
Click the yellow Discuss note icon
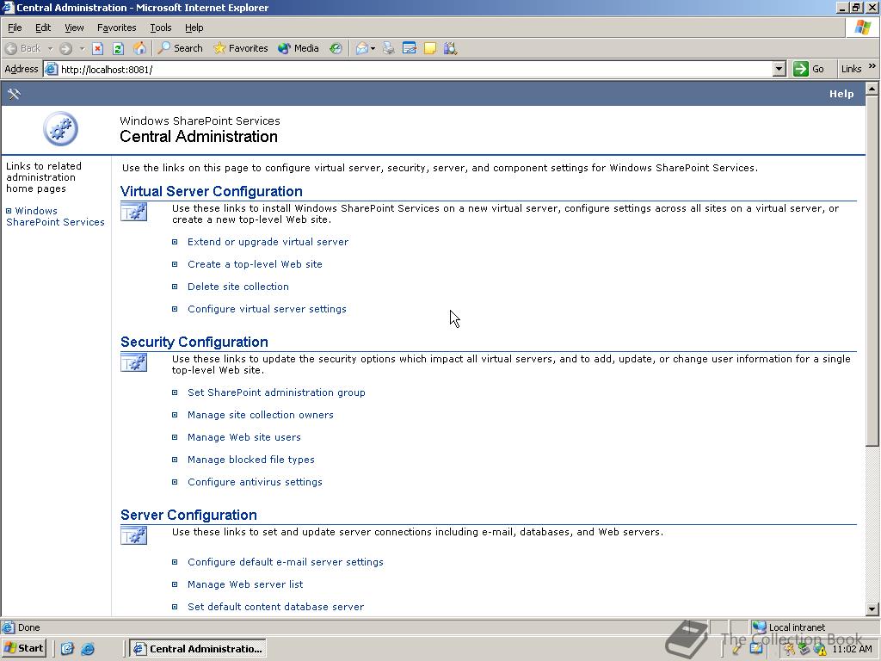pos(430,48)
